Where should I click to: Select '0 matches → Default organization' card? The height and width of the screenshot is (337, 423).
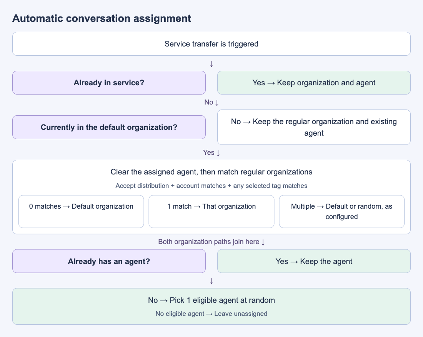coord(81,212)
